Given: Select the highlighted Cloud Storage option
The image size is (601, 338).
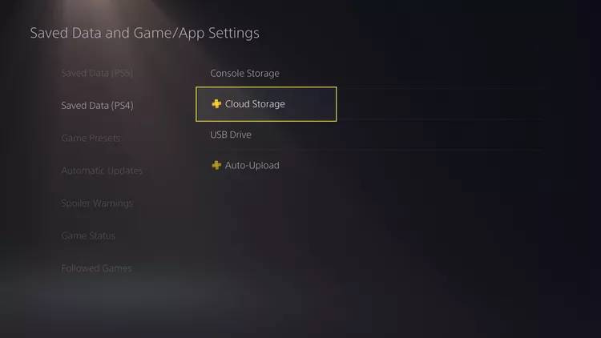Looking at the screenshot, I should coord(266,104).
